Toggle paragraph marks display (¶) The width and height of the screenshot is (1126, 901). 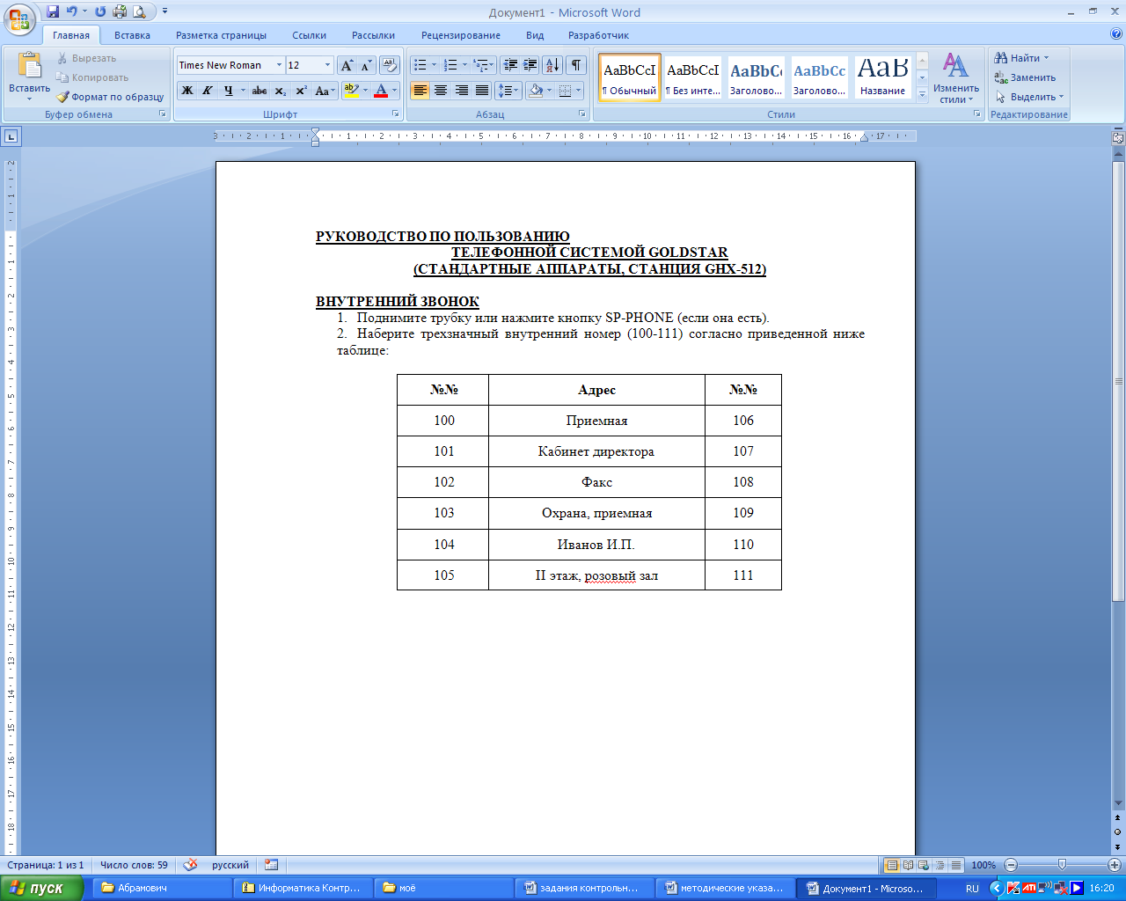tap(576, 65)
